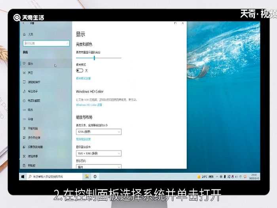Open the 24°C weather widget on taskbar

click(x=205, y=177)
